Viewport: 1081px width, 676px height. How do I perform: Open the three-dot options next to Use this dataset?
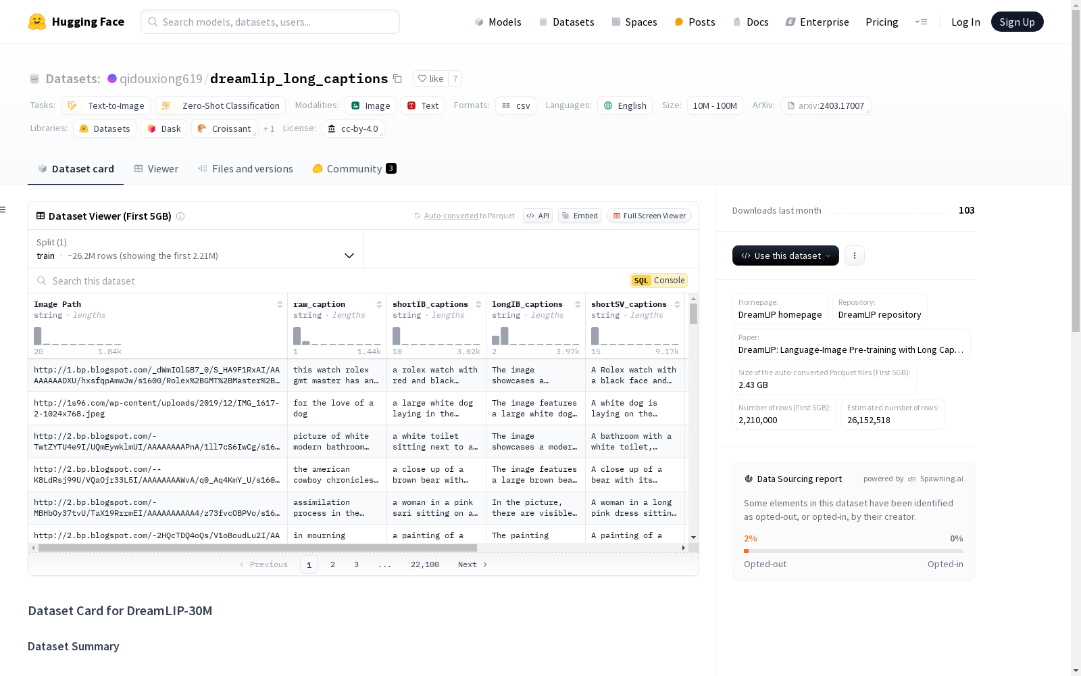coord(855,256)
